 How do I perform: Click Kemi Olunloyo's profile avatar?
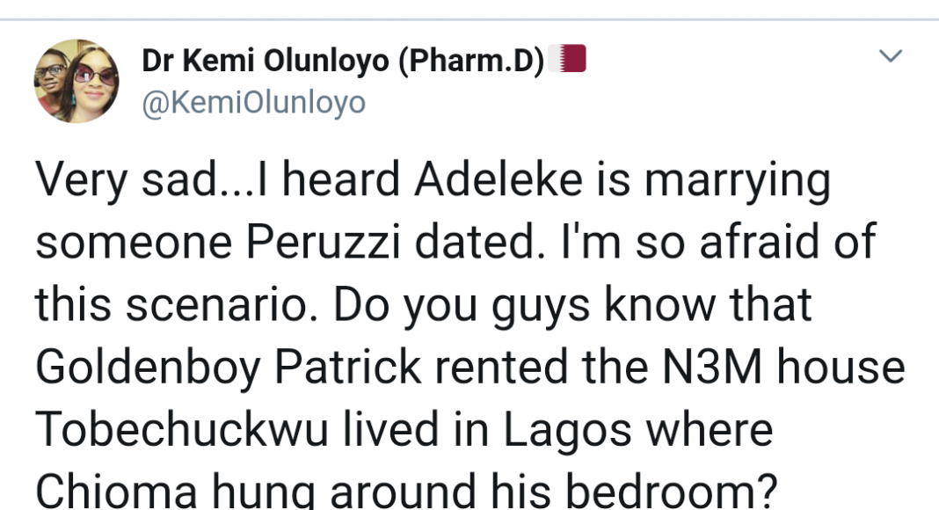76,81
